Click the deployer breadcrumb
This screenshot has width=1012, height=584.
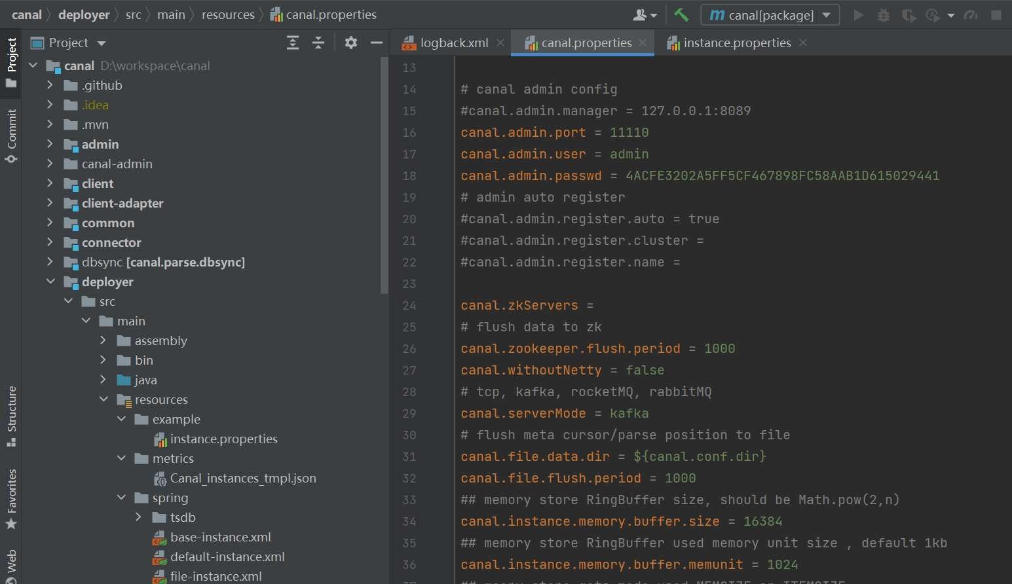[84, 14]
